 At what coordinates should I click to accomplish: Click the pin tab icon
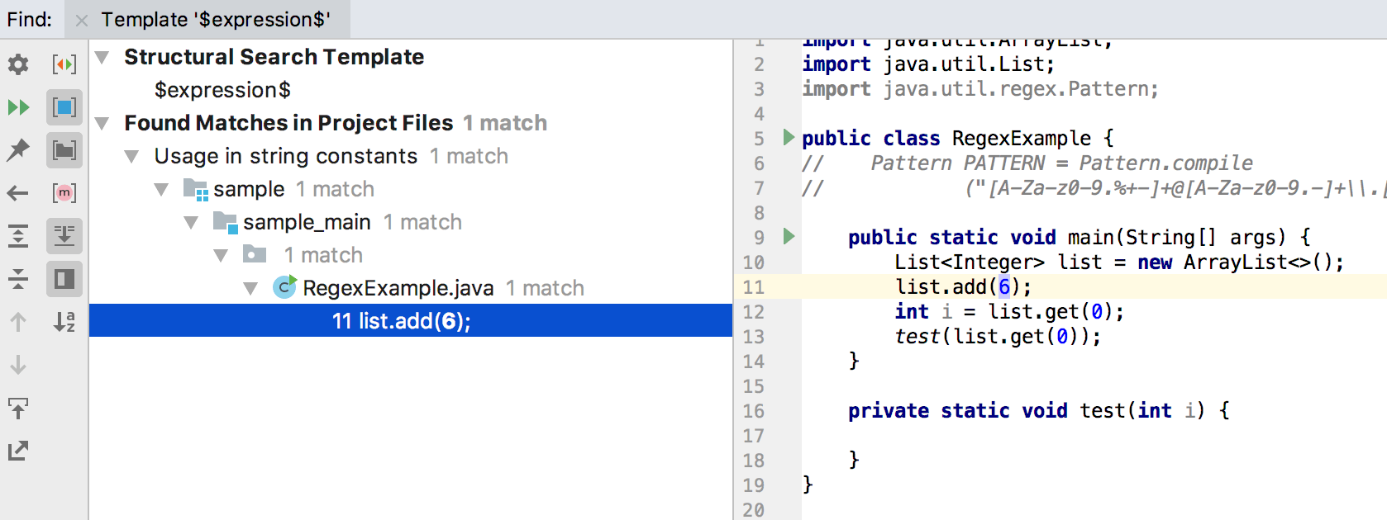(x=18, y=150)
